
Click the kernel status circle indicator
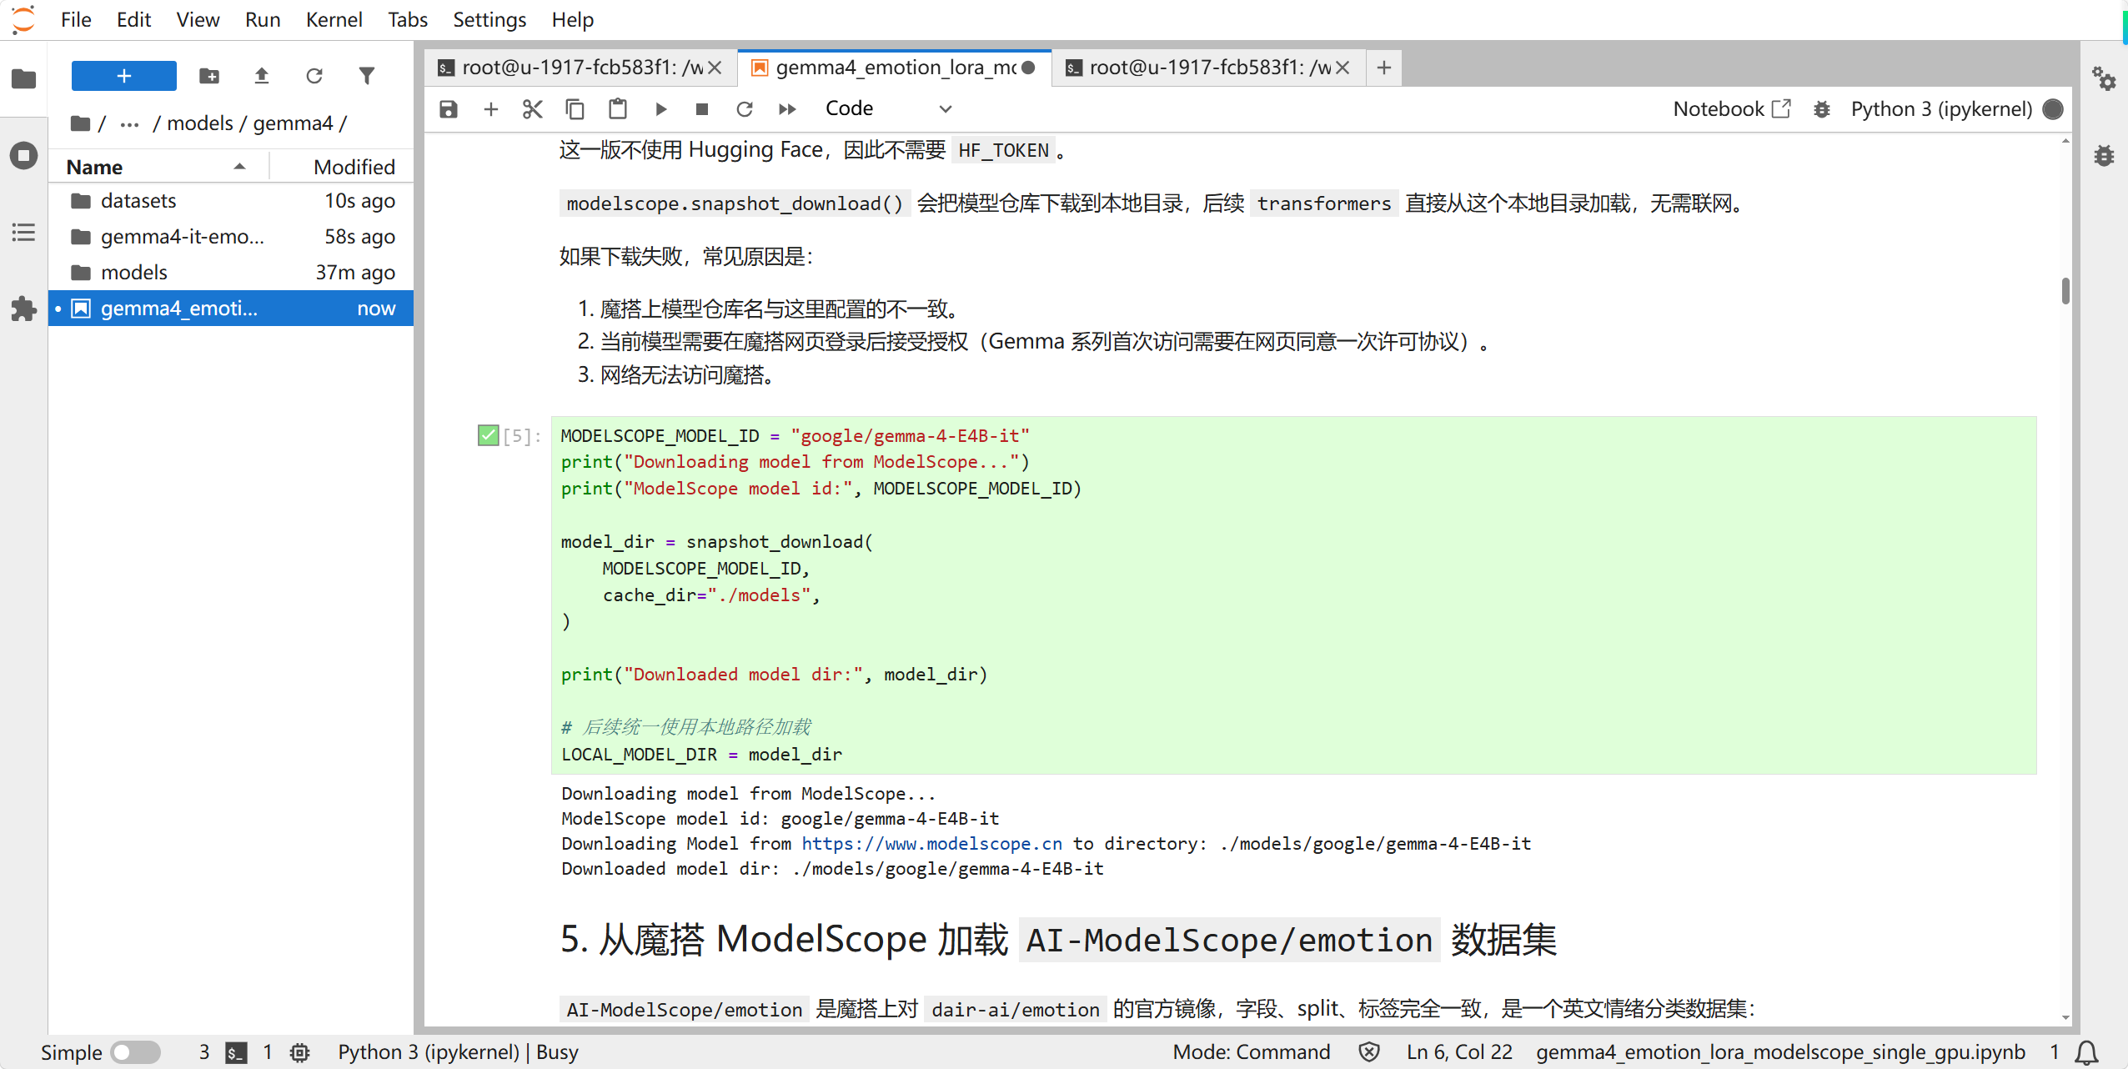click(2054, 109)
